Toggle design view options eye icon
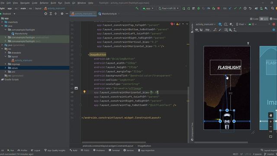Viewport: 277px width, 156px height. coord(196,30)
